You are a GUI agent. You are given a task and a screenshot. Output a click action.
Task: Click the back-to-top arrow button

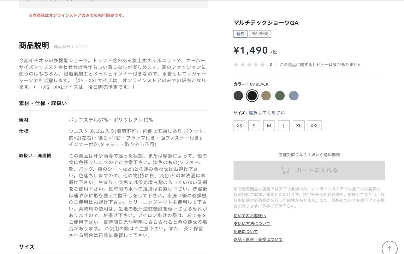point(389,248)
